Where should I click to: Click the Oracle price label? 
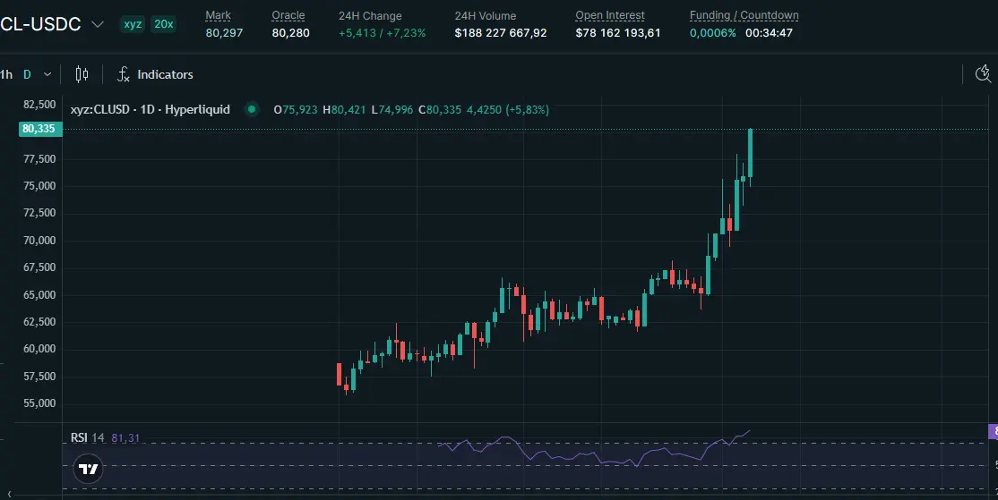(x=288, y=15)
